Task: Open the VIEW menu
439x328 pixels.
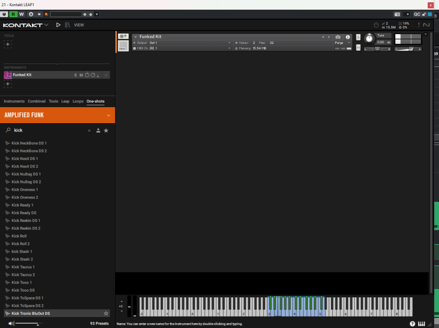Action: point(79,25)
